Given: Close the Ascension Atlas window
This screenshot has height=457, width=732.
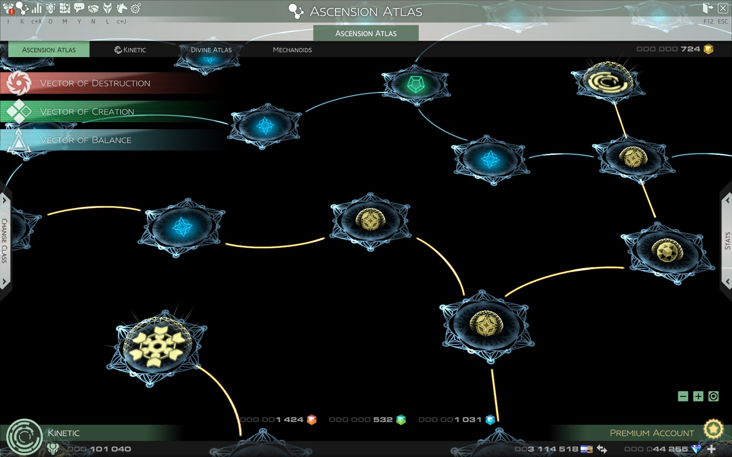Looking at the screenshot, I should (722, 8).
